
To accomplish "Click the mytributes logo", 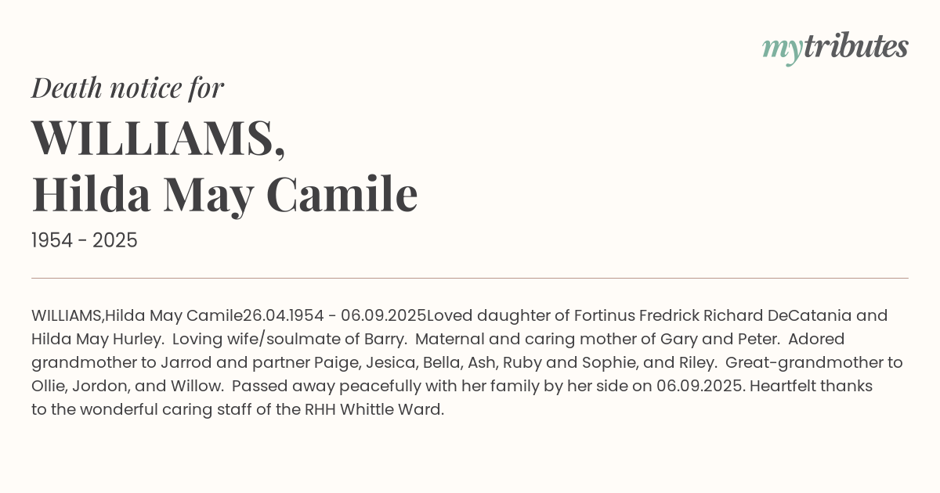I will (835, 47).
